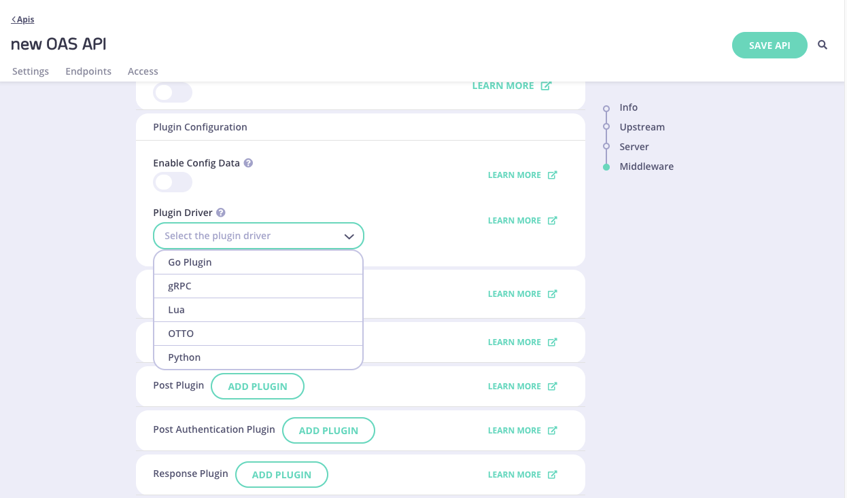Open Learn More for Enable Config Data

(514, 175)
